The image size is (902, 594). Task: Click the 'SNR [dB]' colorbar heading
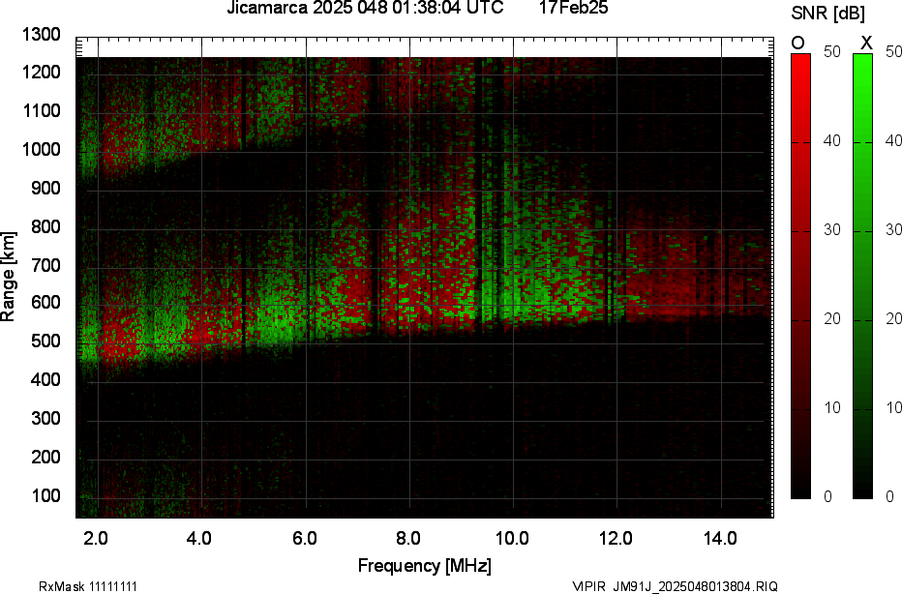point(827,14)
